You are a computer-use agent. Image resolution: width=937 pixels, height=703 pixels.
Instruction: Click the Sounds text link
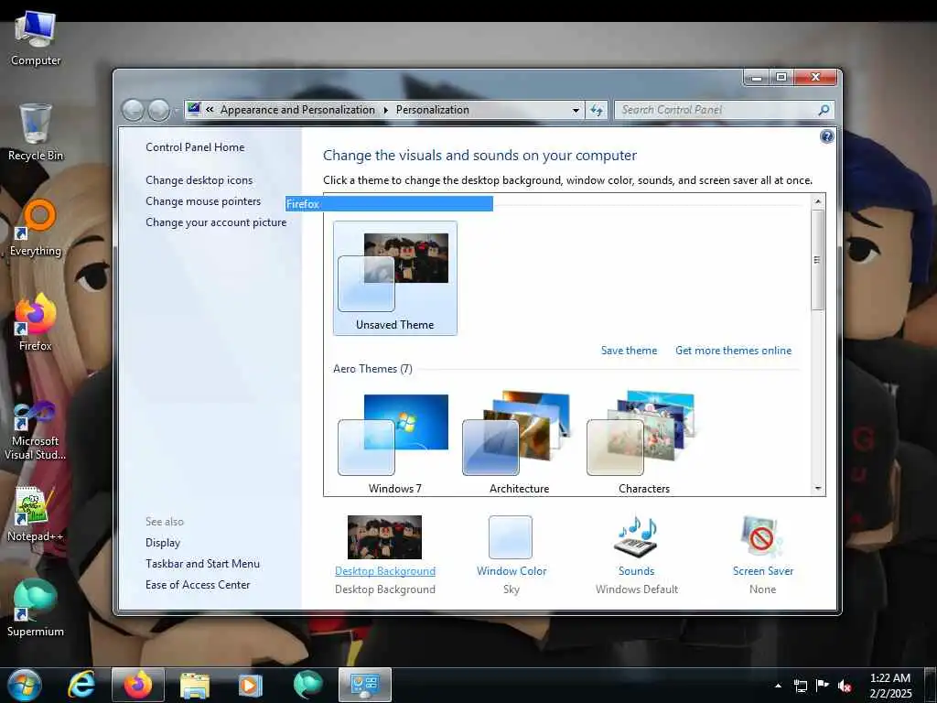pyautogui.click(x=637, y=571)
